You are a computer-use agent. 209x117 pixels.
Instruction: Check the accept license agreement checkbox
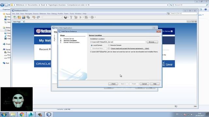tap(109, 48)
